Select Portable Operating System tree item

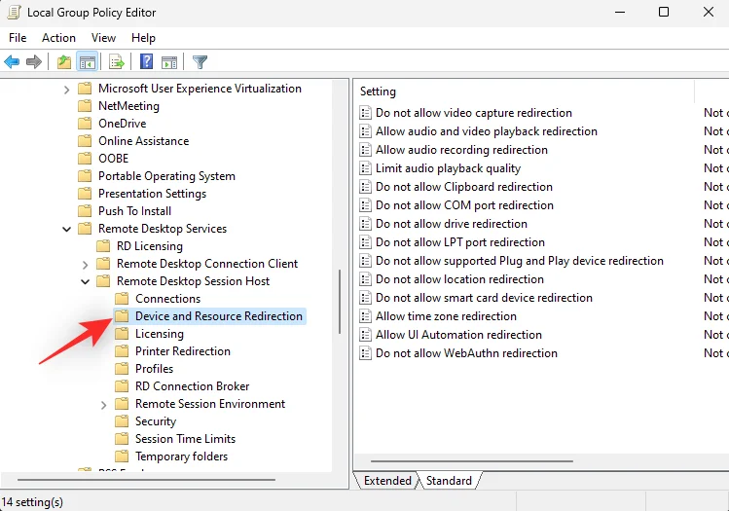pos(166,176)
